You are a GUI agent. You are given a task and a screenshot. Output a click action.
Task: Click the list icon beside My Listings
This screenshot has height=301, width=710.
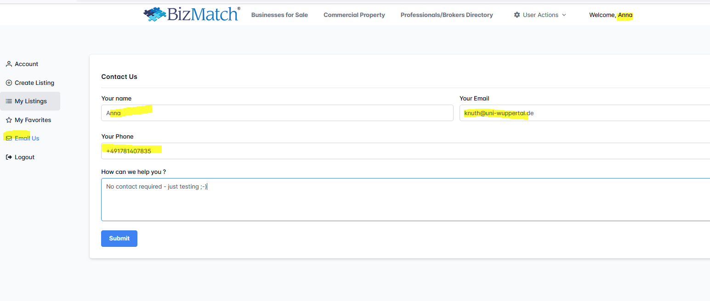click(x=9, y=101)
